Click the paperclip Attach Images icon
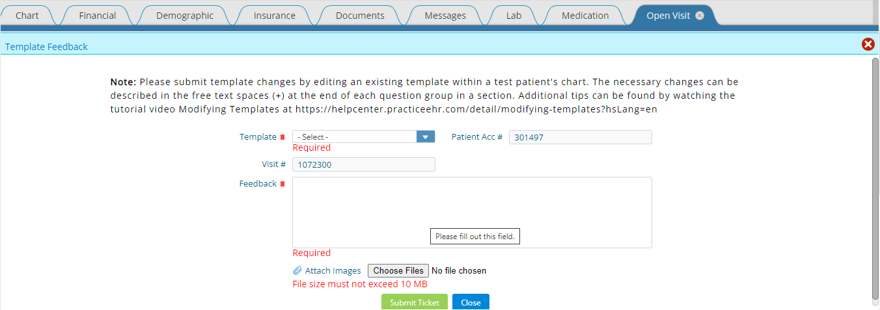The width and height of the screenshot is (880, 310). [x=297, y=270]
